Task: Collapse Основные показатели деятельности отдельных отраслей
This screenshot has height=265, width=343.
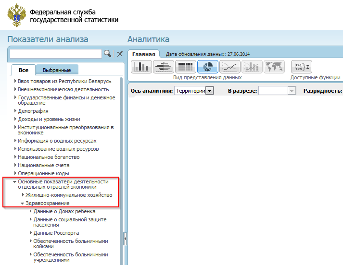Action: point(14,181)
